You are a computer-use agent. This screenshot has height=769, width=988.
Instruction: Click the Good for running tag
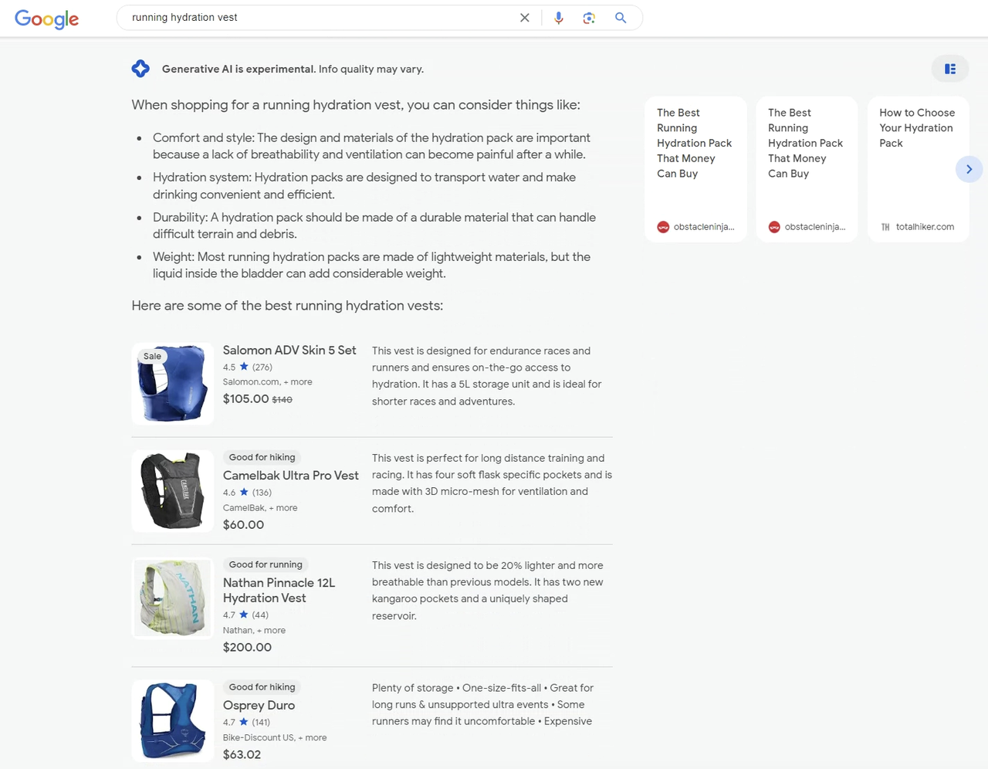266,564
